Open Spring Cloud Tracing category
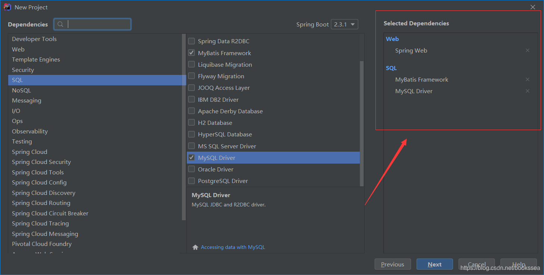The image size is (544, 275). point(95,223)
